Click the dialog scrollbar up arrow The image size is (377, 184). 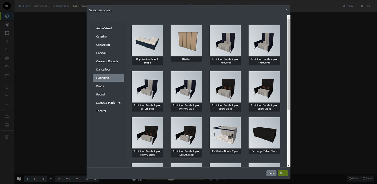point(289,17)
